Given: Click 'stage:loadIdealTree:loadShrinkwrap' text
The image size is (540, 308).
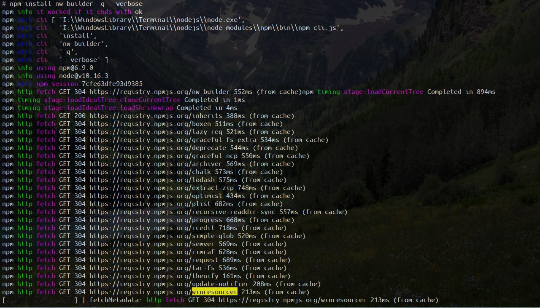Looking at the screenshot, I should click(x=108, y=108).
